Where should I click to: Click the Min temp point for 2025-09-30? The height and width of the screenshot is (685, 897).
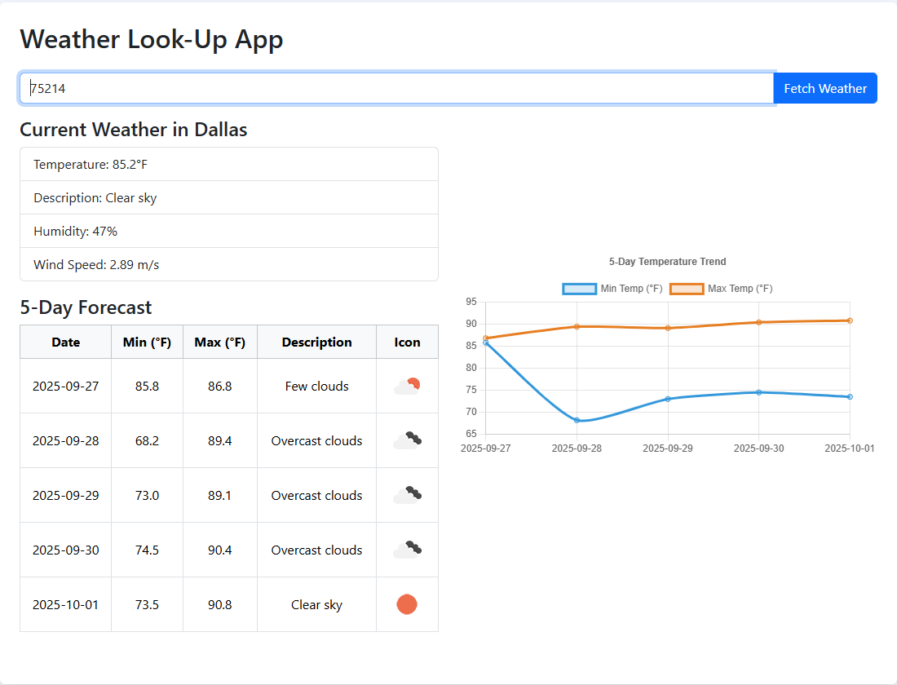pos(758,392)
